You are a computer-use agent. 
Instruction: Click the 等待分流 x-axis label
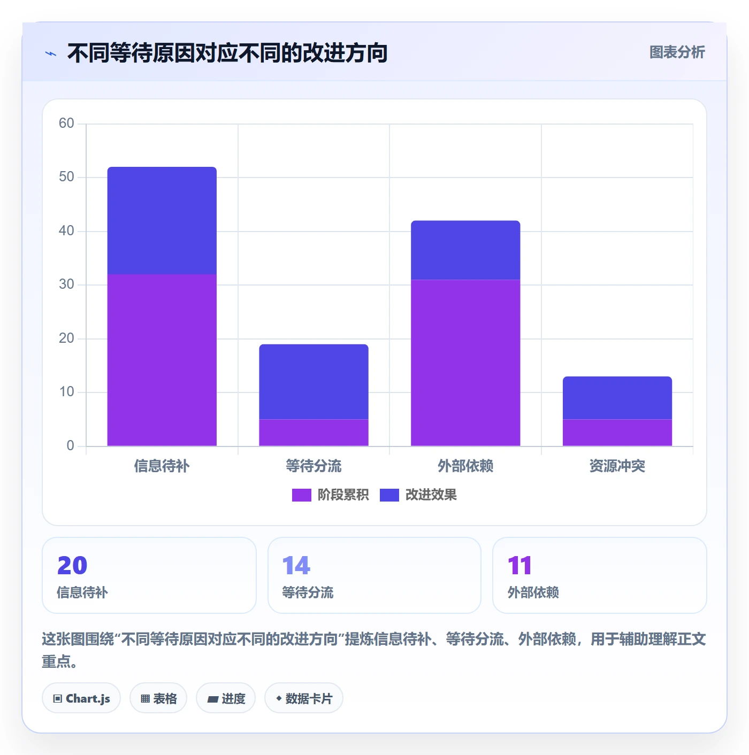pyautogui.click(x=314, y=466)
